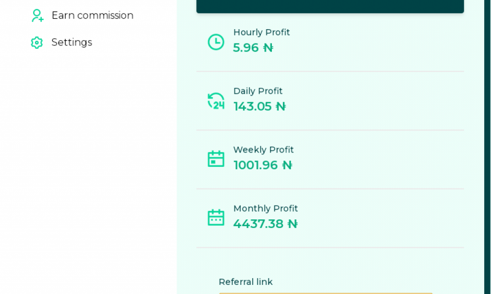Click the 4437.38 monthly profit amount

(258, 224)
